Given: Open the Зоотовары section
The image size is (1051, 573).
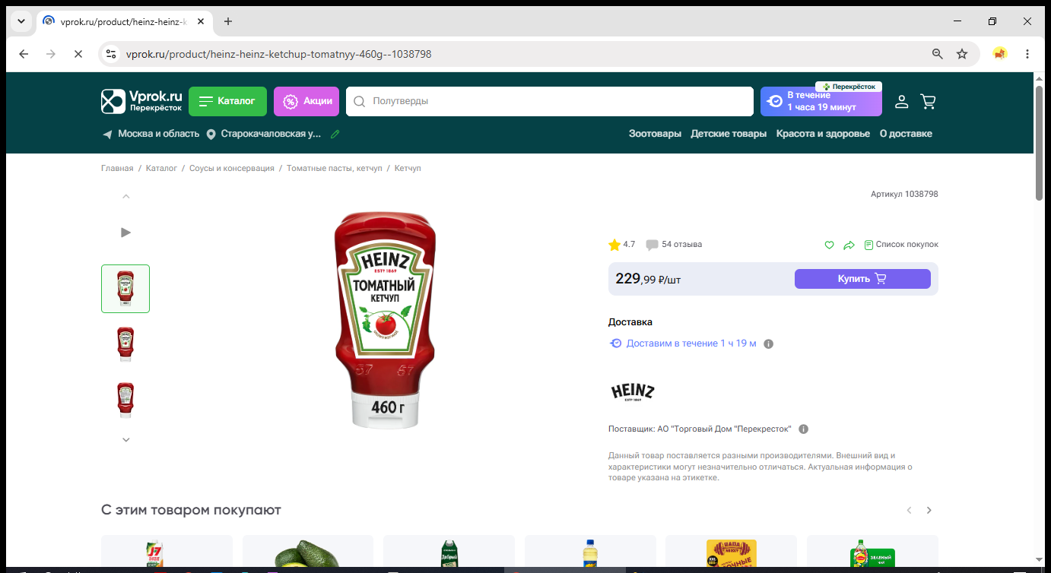Looking at the screenshot, I should 655,134.
